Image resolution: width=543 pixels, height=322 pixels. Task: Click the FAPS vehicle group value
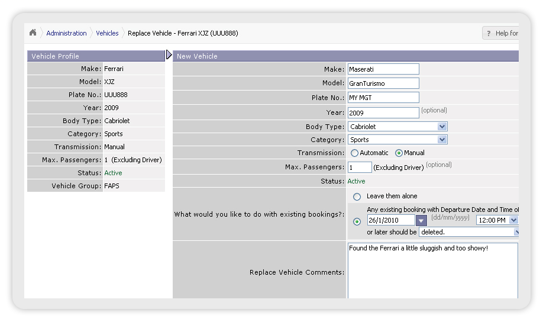pos(112,186)
